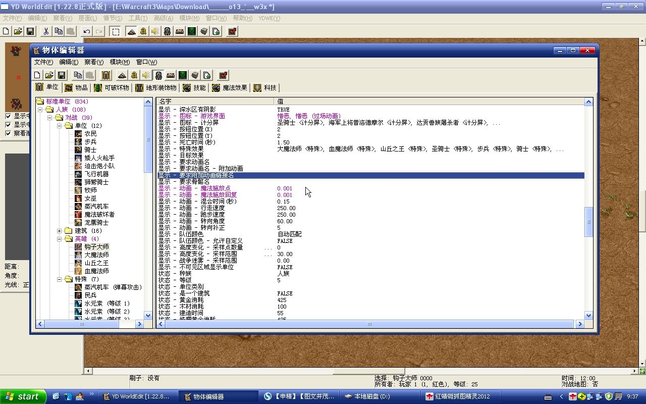Click Save map in the WorldEdit main toolbar

coord(30,31)
